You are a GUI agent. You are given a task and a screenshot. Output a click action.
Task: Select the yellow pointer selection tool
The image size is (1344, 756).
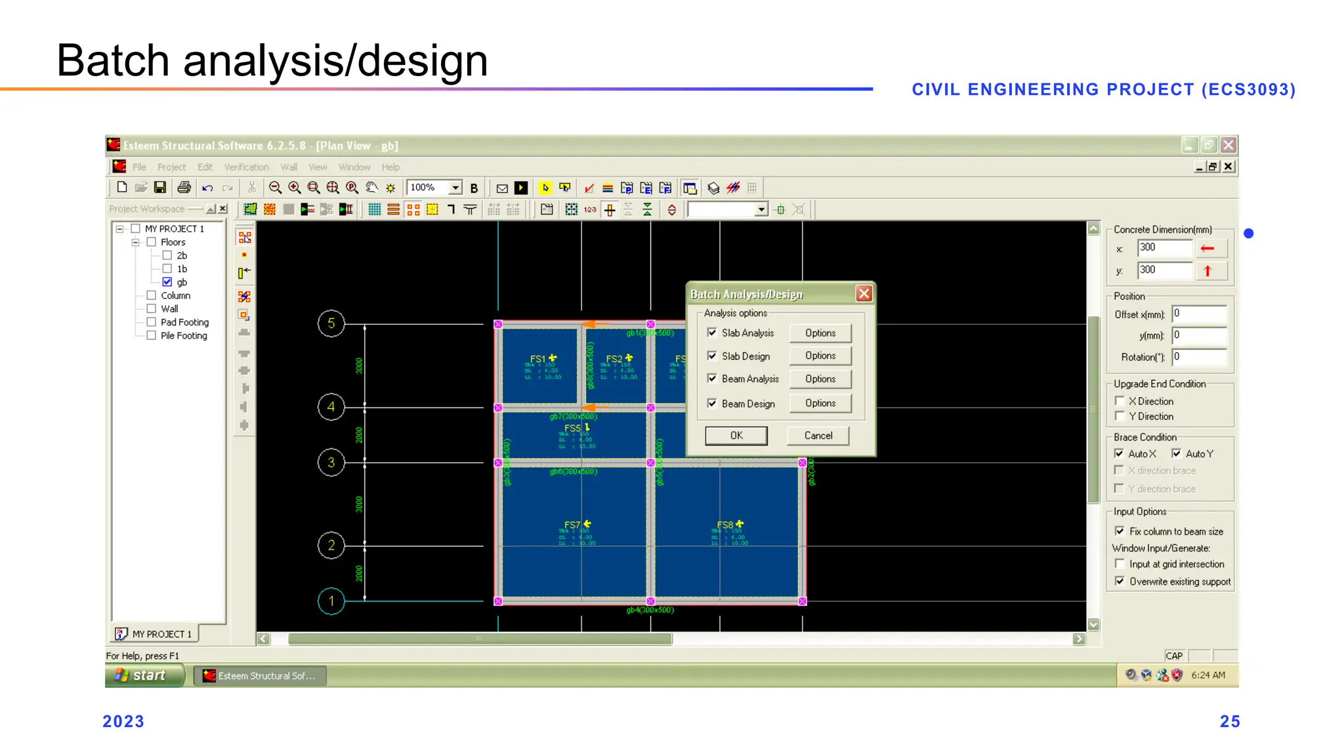click(545, 188)
